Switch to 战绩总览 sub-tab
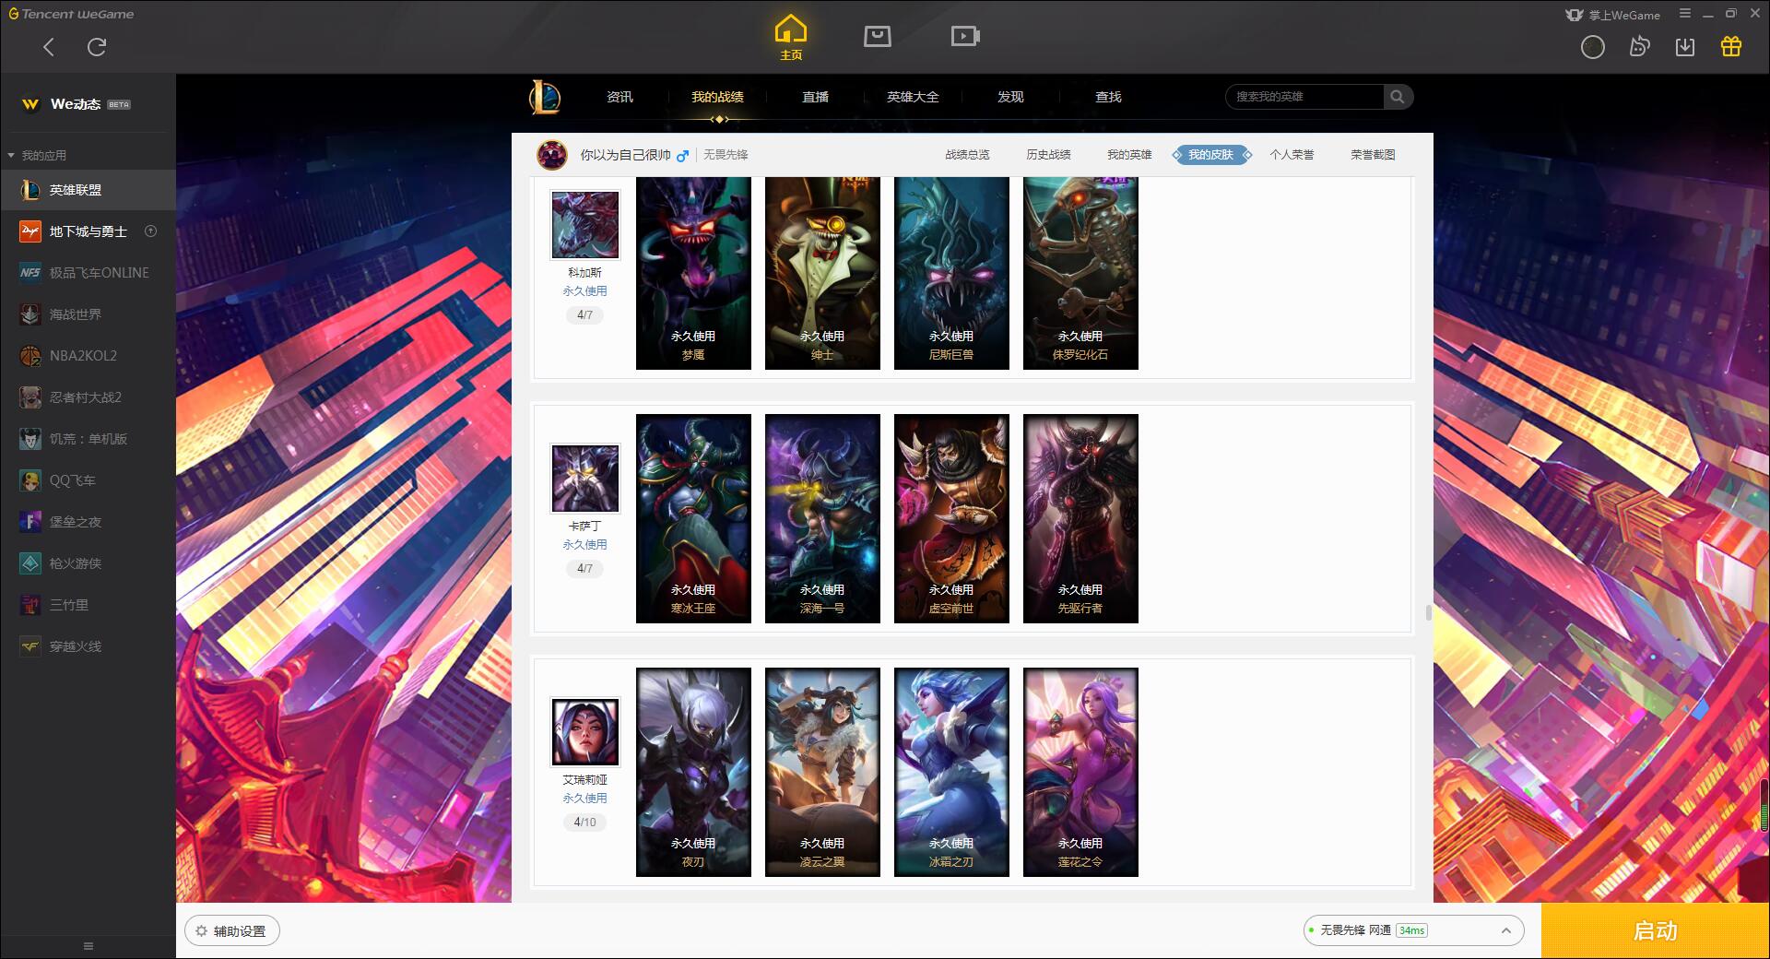This screenshot has width=1770, height=959. (x=967, y=155)
